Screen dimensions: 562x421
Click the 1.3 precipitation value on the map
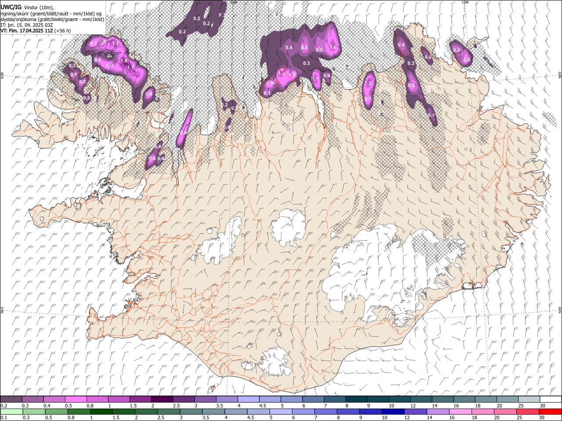coord(368,83)
